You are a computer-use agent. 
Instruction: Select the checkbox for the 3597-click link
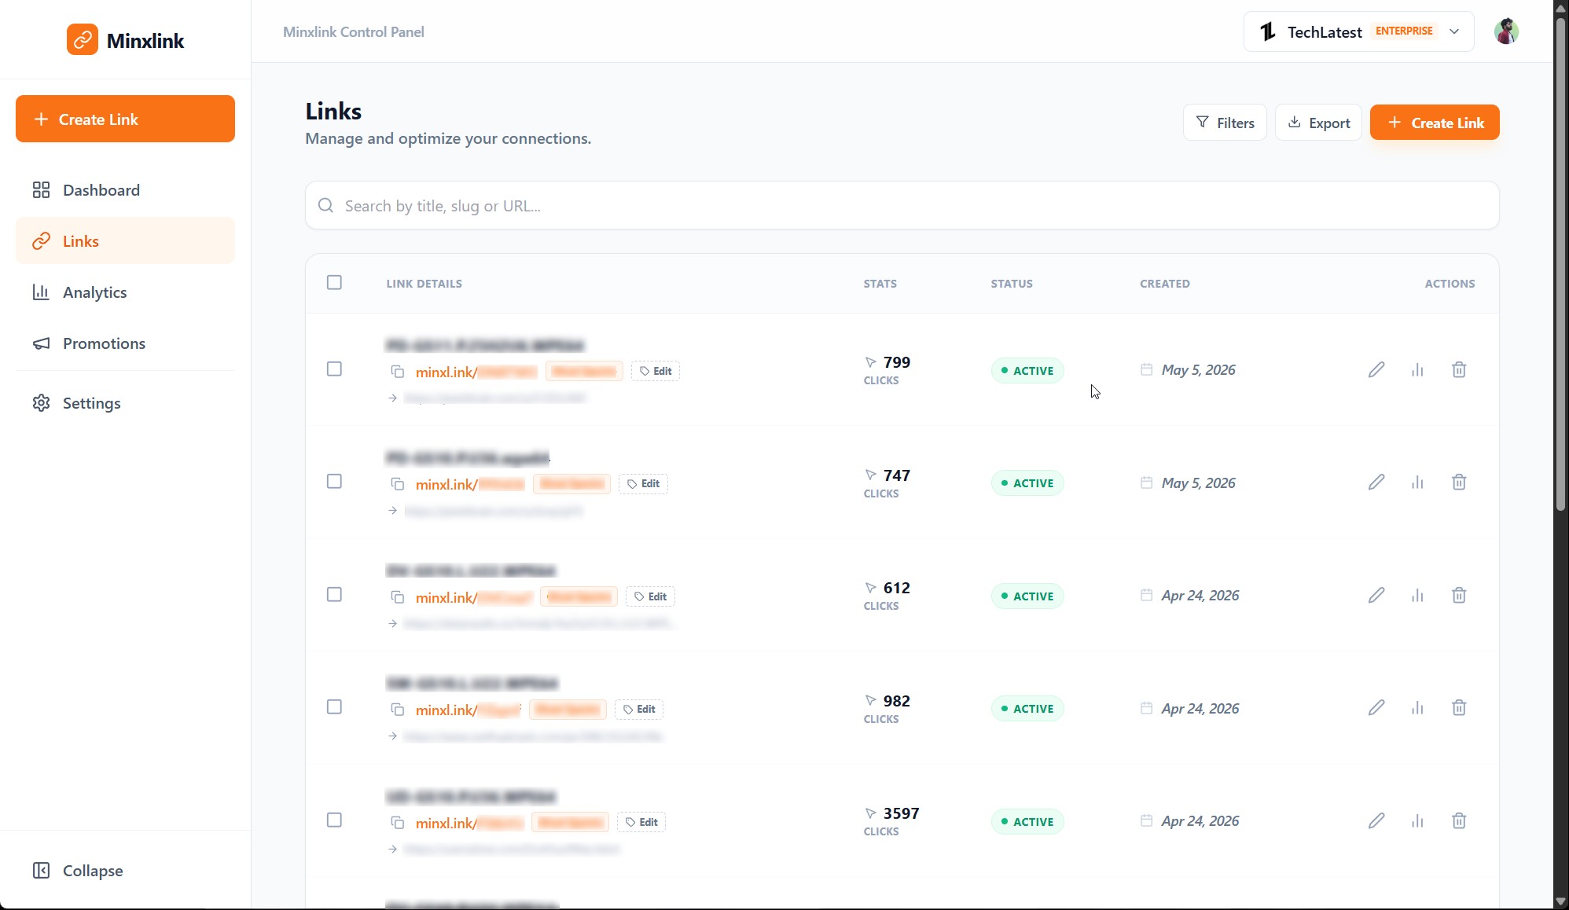click(334, 820)
